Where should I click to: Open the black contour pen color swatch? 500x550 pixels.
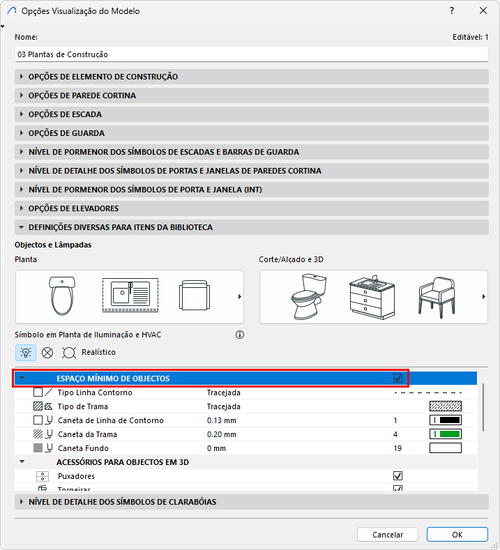[x=446, y=420]
